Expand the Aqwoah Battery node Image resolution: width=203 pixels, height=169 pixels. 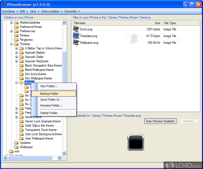click(16, 53)
